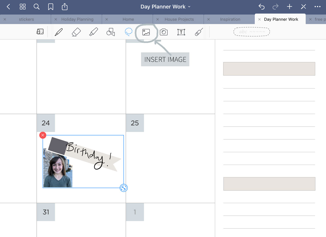Switch to the Inspiration tab
This screenshot has width=326, height=237.
click(x=230, y=19)
